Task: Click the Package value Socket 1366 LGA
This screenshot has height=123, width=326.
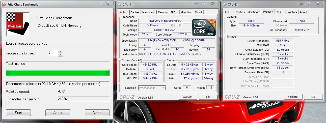Action: (165, 30)
